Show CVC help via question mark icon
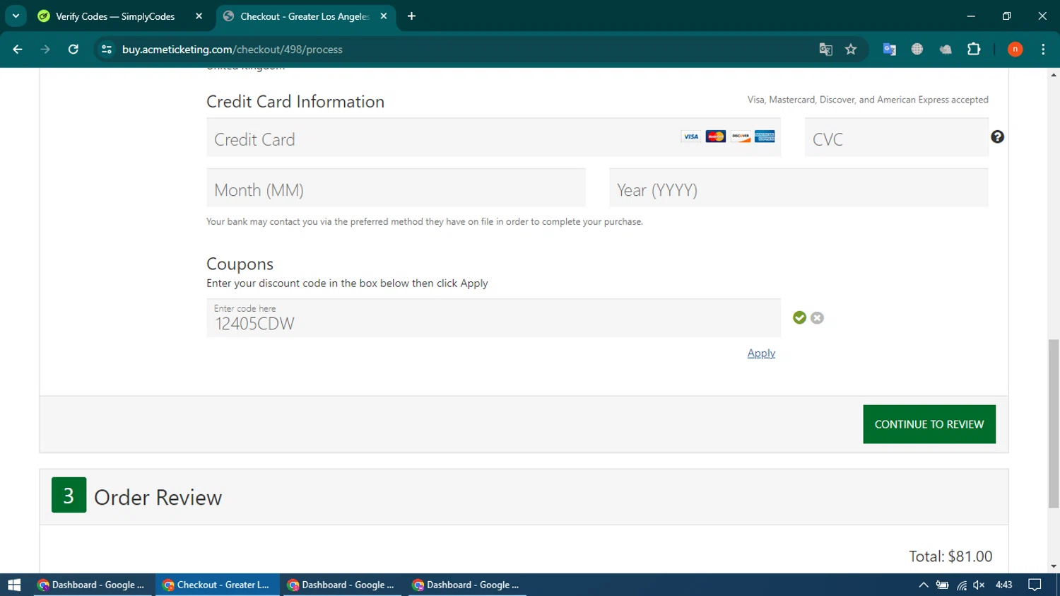The height and width of the screenshot is (596, 1060). 997,137
